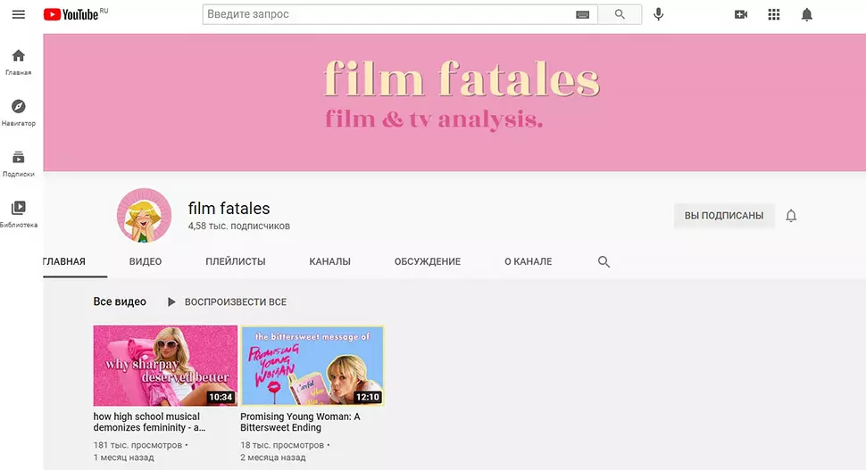The image size is (866, 470).
Task: Click the ВЫ ПОДПИСАНЫ button
Action: 723,216
